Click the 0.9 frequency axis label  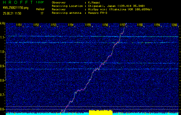coord(2,66)
